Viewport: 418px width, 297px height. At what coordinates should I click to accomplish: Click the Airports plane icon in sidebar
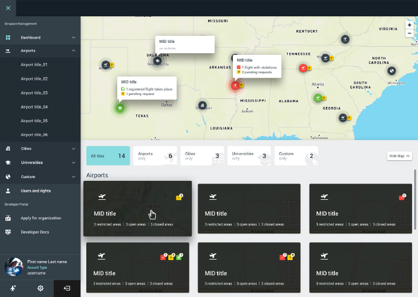click(8, 50)
